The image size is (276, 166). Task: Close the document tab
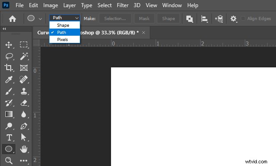point(144,33)
